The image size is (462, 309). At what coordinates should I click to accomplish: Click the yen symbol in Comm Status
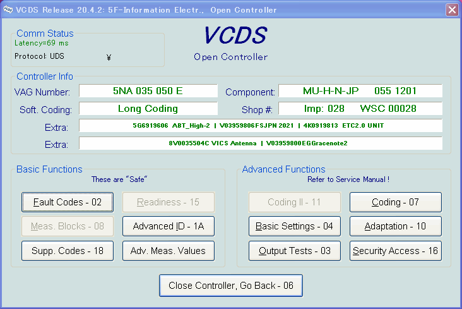pyautogui.click(x=109, y=58)
